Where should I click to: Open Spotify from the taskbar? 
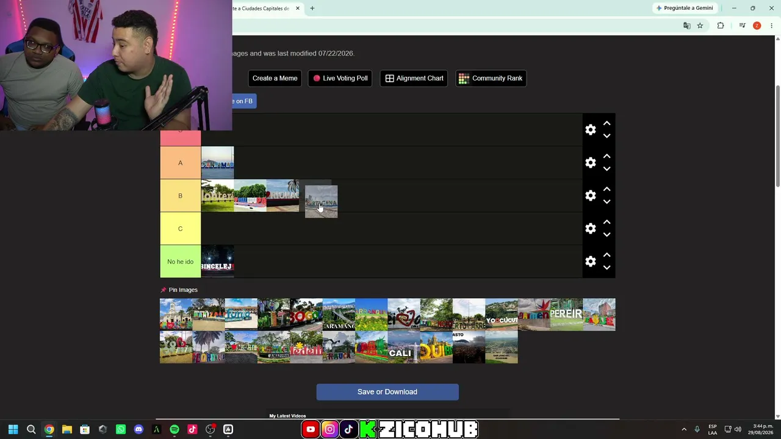pos(175,429)
